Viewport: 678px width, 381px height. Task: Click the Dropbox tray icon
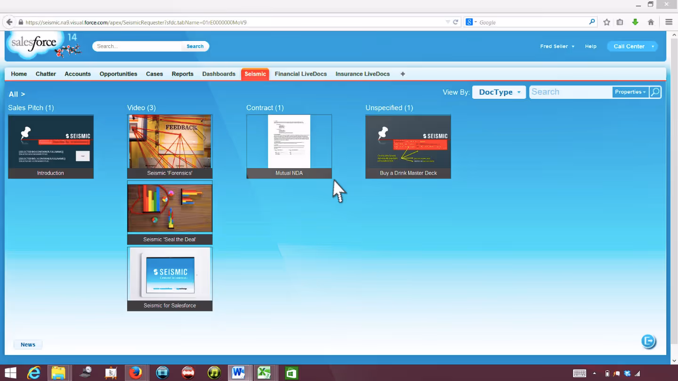(627, 373)
